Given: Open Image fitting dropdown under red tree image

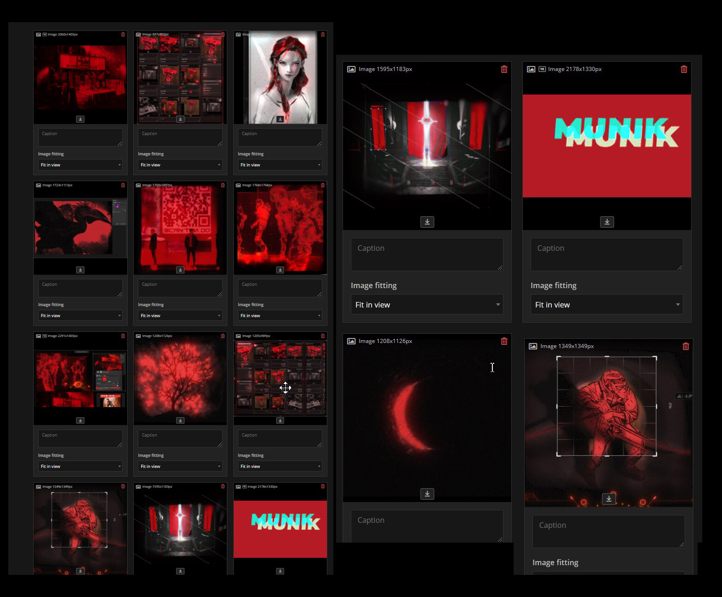Looking at the screenshot, I should (180, 467).
